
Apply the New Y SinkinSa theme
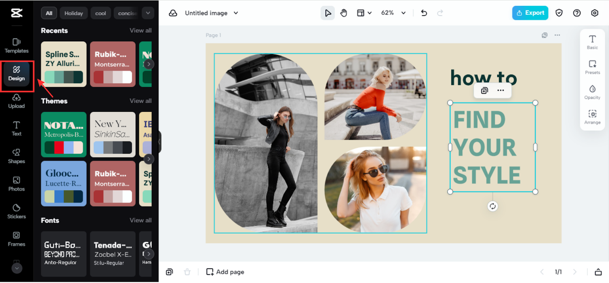coord(112,135)
